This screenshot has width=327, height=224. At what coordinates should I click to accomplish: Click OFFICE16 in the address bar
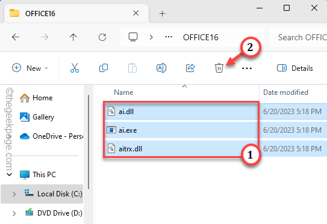pos(201,37)
